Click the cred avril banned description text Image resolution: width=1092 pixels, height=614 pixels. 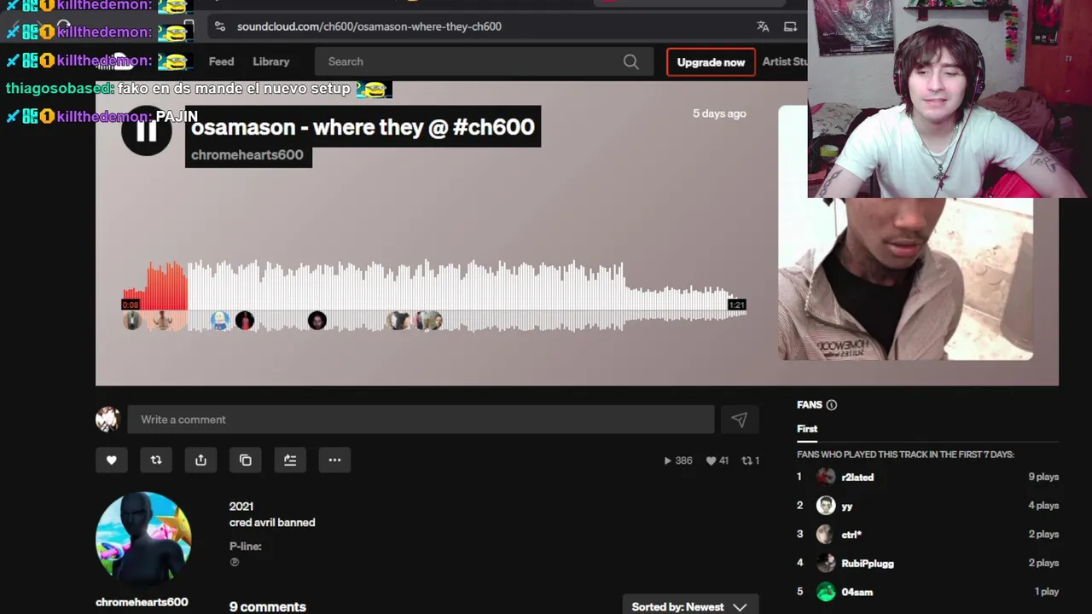point(272,522)
